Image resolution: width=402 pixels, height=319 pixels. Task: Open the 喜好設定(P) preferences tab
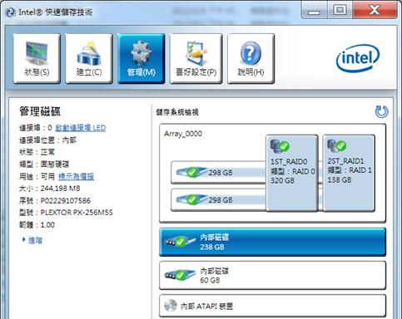tap(196, 58)
